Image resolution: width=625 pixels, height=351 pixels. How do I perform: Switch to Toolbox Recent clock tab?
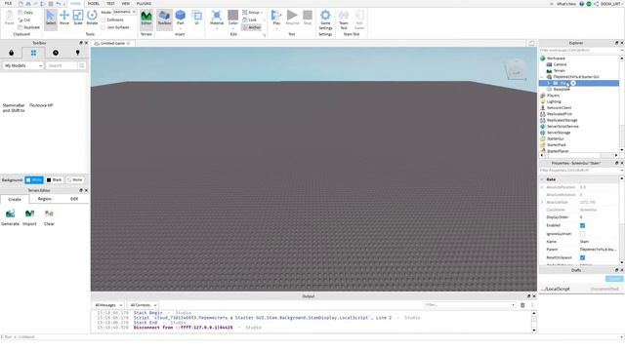coord(56,53)
